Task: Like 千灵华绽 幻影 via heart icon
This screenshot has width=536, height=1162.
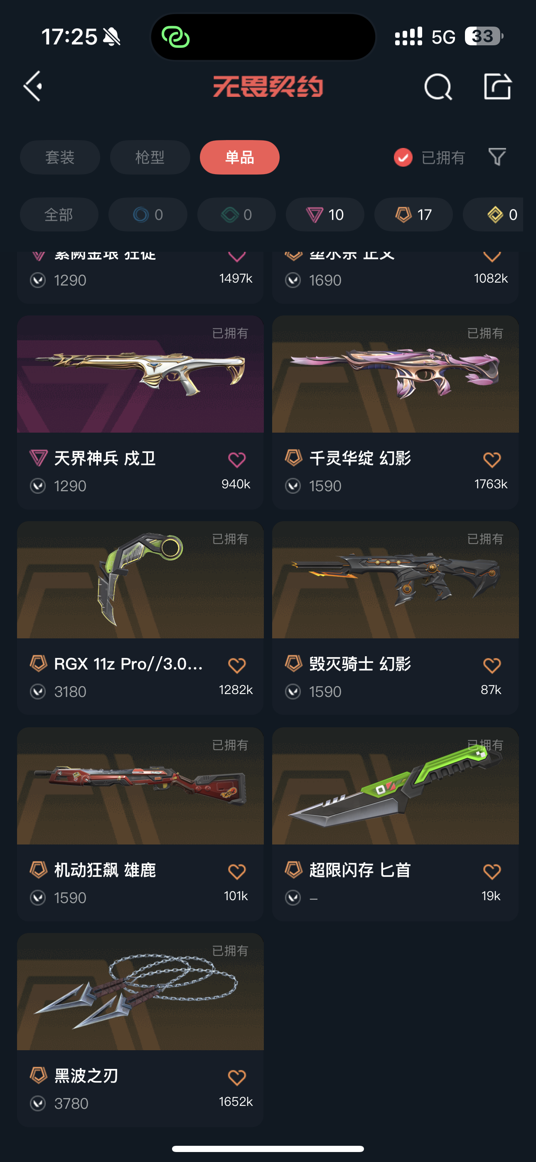Action: [x=491, y=460]
